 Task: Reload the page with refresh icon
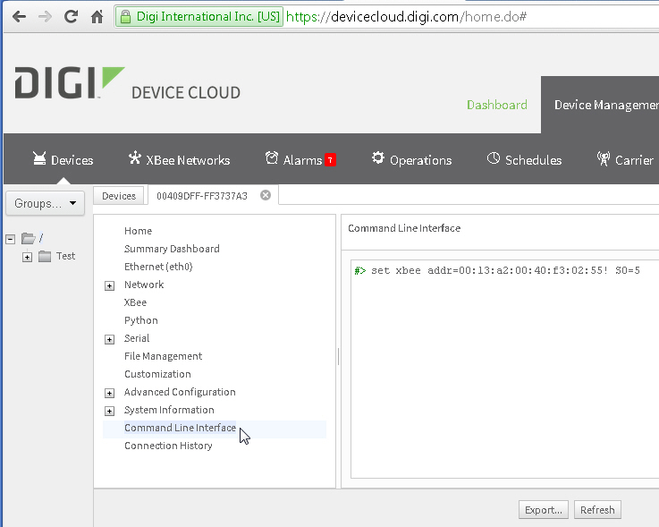coord(71,17)
